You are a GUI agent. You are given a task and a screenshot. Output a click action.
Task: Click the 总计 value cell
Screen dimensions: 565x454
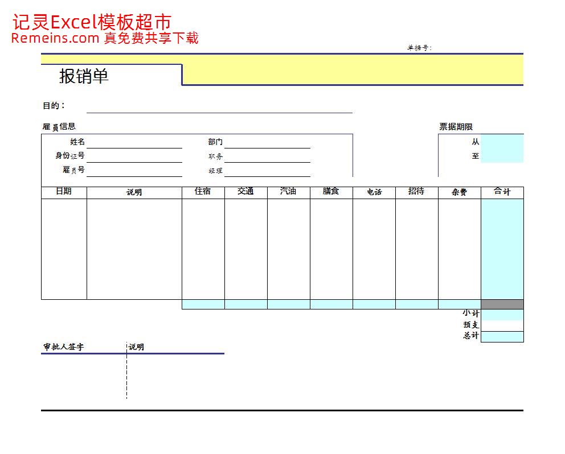(x=502, y=337)
